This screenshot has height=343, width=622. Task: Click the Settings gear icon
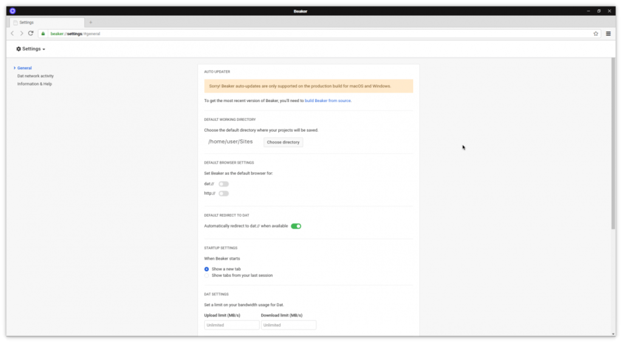click(x=19, y=49)
